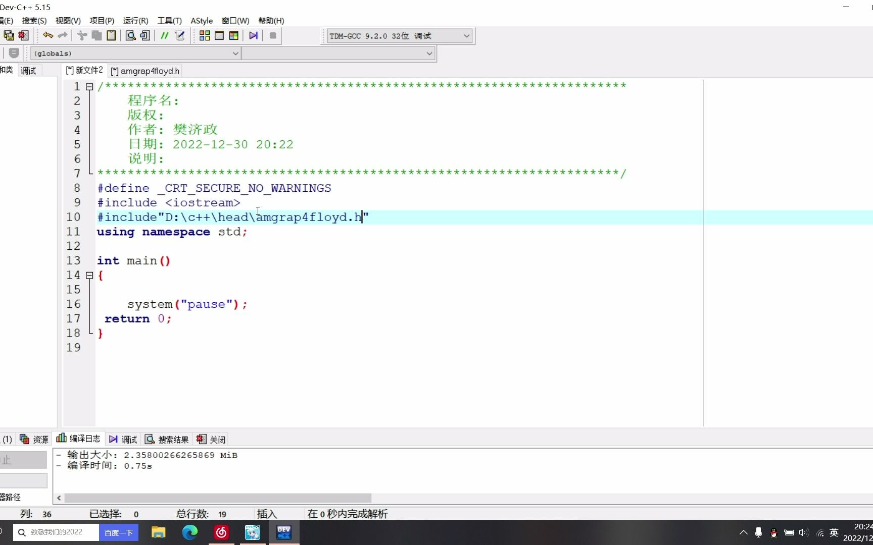Image resolution: width=873 pixels, height=545 pixels.
Task: Open the AStyle menu
Action: [202, 21]
